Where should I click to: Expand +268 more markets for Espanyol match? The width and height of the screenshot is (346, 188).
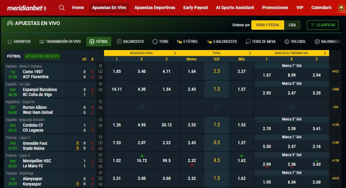pos(335,89)
